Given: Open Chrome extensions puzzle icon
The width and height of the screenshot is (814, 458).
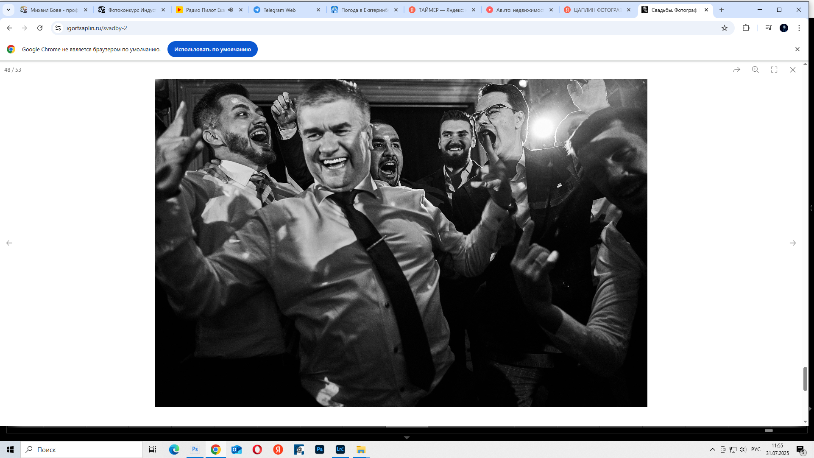Looking at the screenshot, I should [746, 28].
